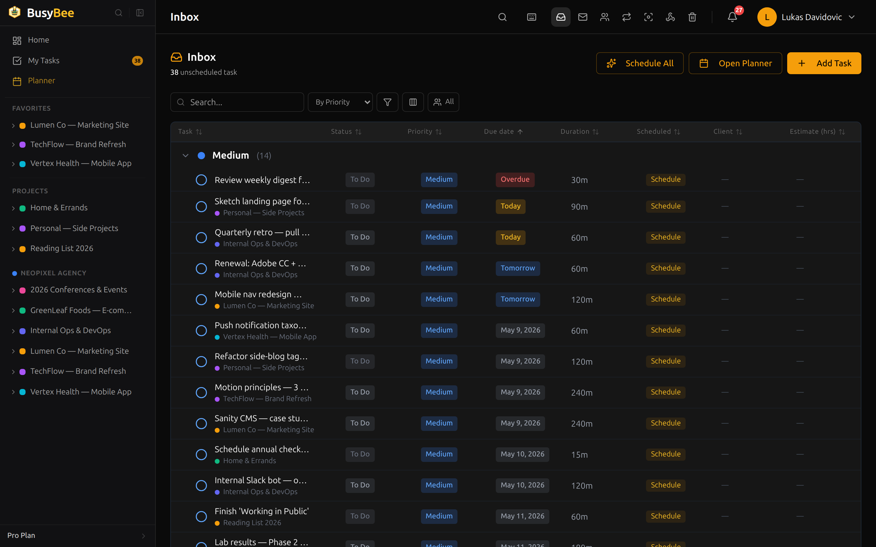Viewport: 876px width, 547px height.
Task: Open Lukas Davidovic account menu chevron
Action: point(852,17)
